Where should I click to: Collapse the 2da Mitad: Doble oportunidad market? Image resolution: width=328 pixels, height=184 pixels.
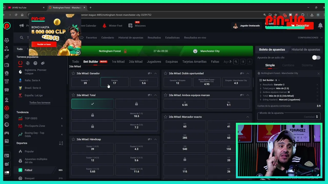[248, 73]
